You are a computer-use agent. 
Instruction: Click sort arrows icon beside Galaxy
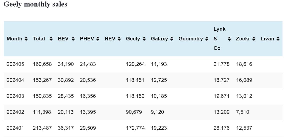coord(172,39)
